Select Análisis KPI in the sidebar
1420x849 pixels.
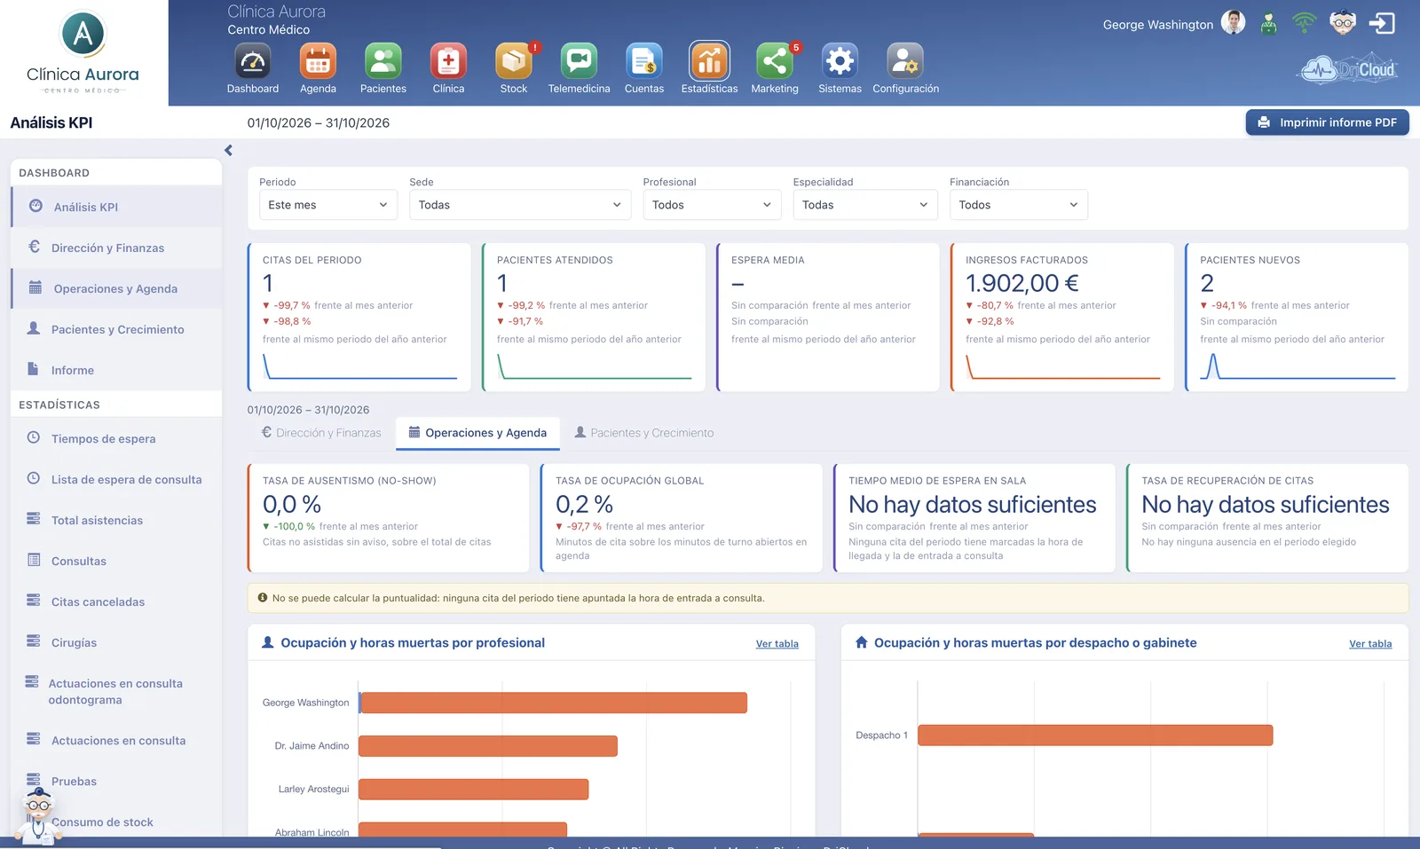click(117, 207)
